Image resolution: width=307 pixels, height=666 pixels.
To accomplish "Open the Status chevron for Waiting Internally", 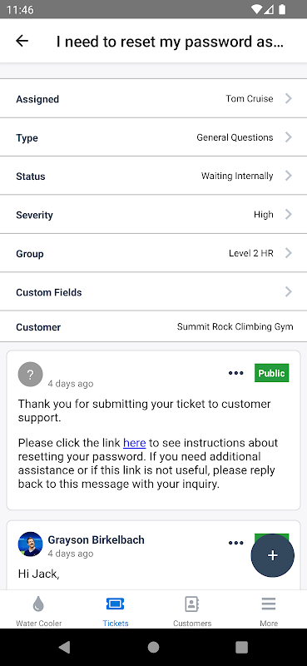I will point(289,176).
